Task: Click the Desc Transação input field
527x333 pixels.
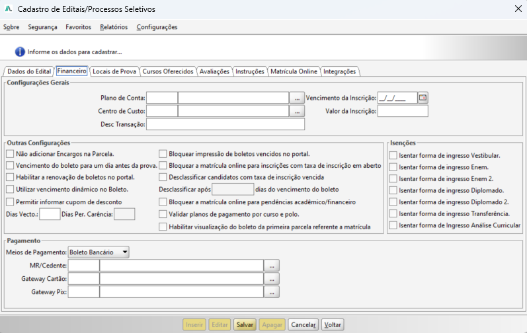Action: click(225, 124)
